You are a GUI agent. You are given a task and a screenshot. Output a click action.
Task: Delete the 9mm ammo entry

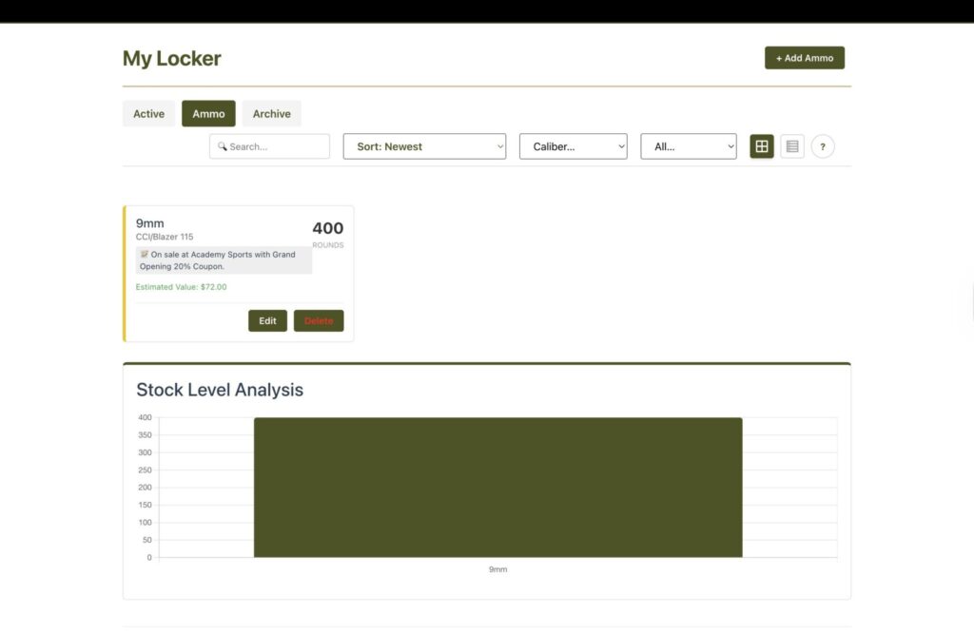pyautogui.click(x=319, y=321)
